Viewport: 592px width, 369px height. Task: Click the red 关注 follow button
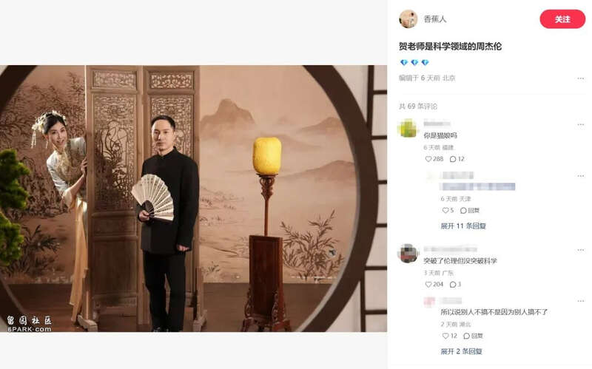coord(562,19)
